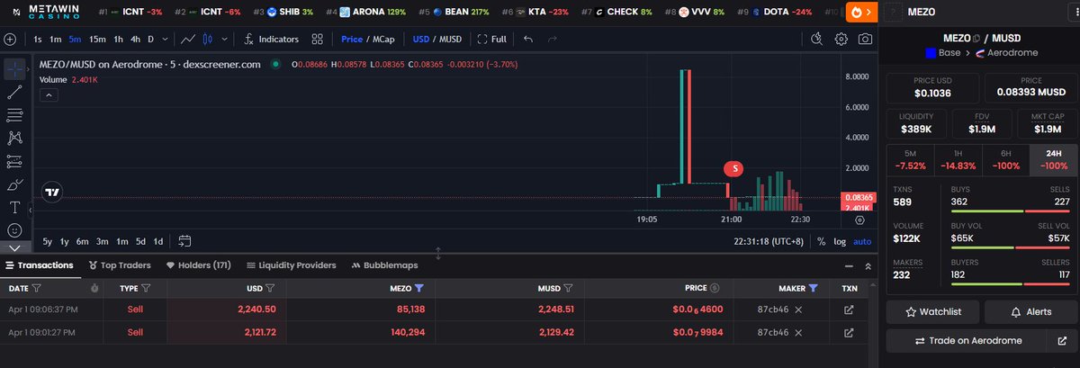The width and height of the screenshot is (1080, 368).
Task: Add a symbol to compare with plus icon
Action: click(x=10, y=40)
